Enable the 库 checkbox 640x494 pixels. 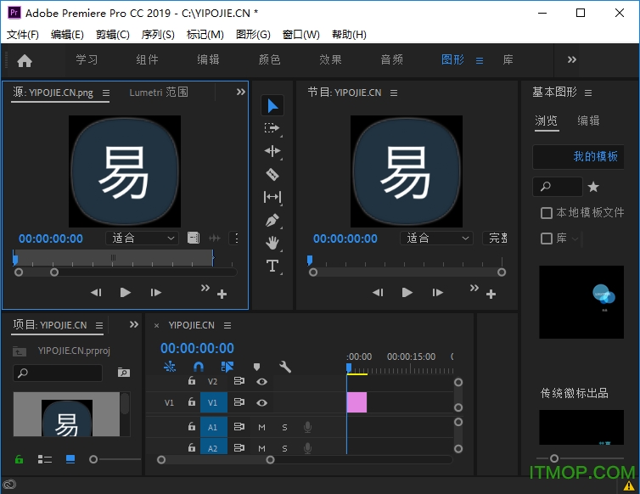(x=546, y=239)
